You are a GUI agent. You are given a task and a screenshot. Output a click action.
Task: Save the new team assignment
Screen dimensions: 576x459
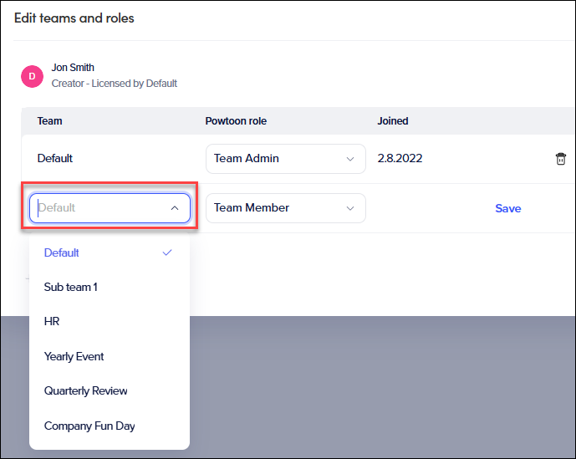[x=508, y=208]
